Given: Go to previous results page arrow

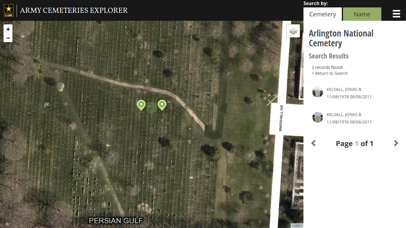Looking at the screenshot, I should tap(313, 143).
